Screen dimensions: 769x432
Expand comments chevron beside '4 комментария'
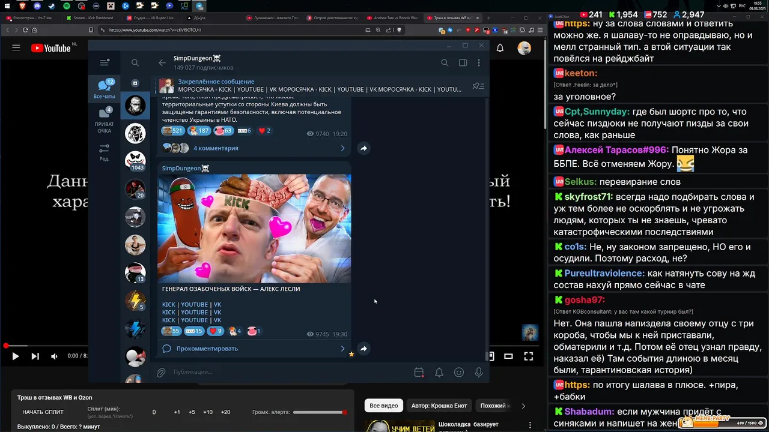(x=343, y=148)
